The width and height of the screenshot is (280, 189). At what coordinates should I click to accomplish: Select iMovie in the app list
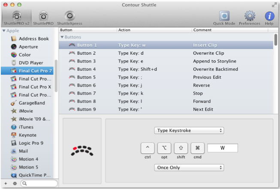(28, 111)
